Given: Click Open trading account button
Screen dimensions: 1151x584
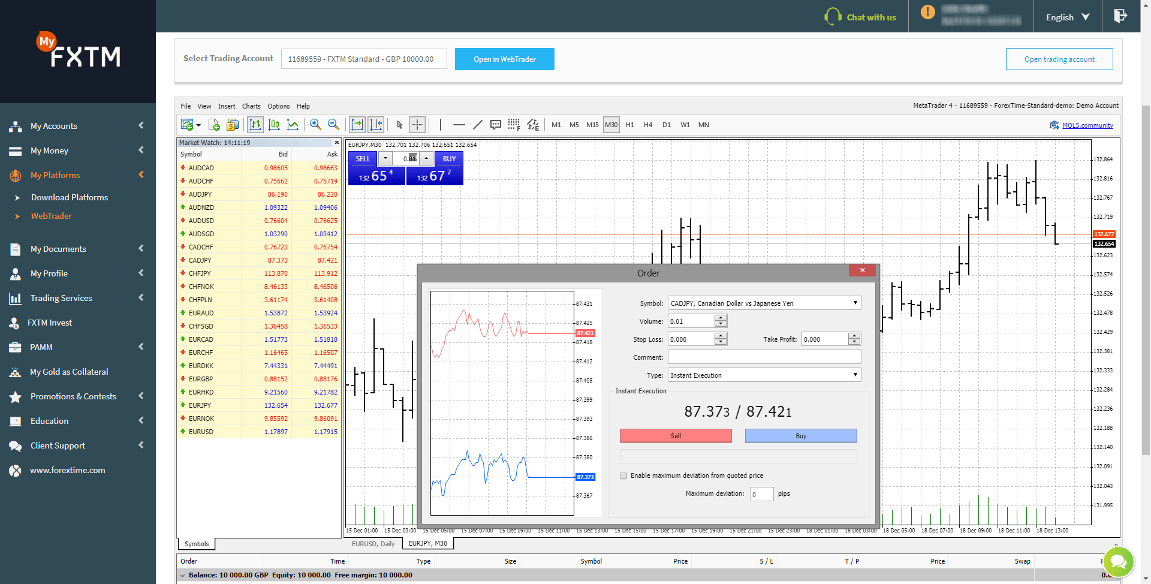Looking at the screenshot, I should coord(1059,59).
